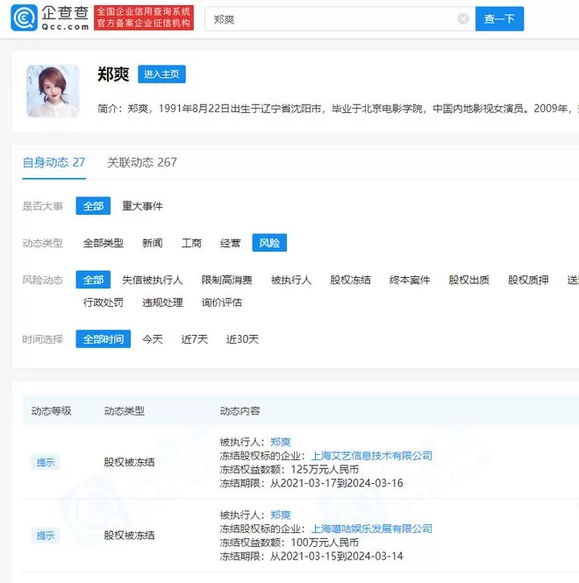Clear the search field with the X icon
Viewport: 579px width, 583px height.
coord(463,18)
